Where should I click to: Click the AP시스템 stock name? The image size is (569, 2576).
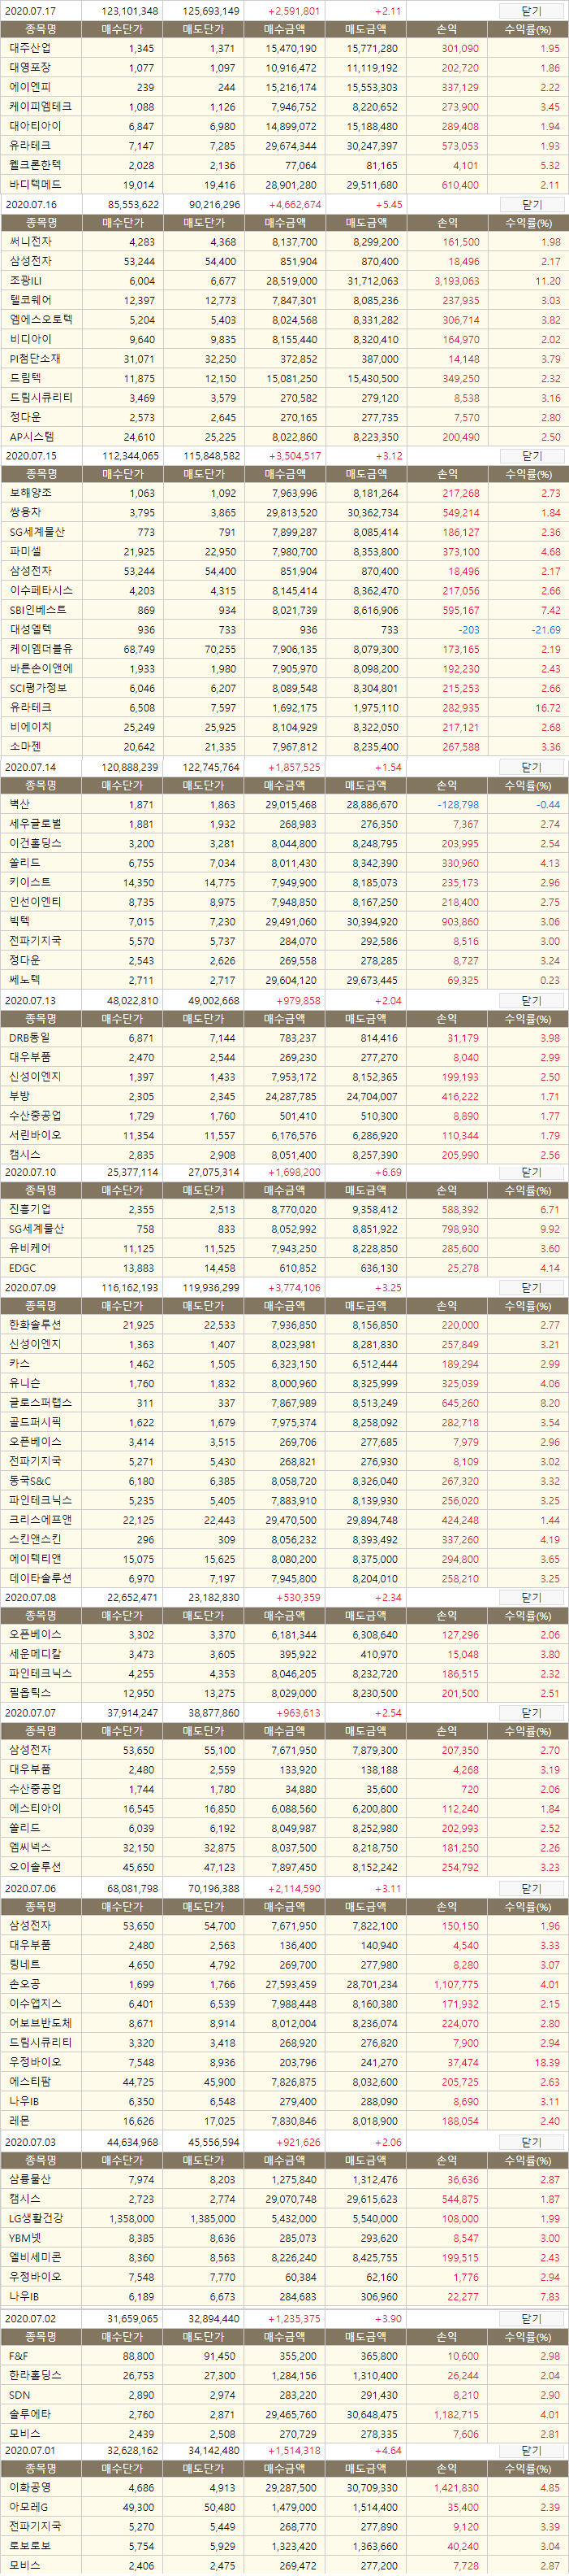(x=32, y=437)
